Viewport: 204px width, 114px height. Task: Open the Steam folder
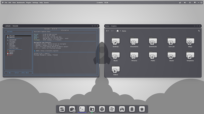(171, 56)
